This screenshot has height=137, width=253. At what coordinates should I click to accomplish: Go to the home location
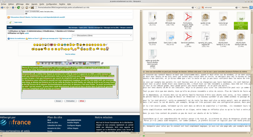click(27, 7)
